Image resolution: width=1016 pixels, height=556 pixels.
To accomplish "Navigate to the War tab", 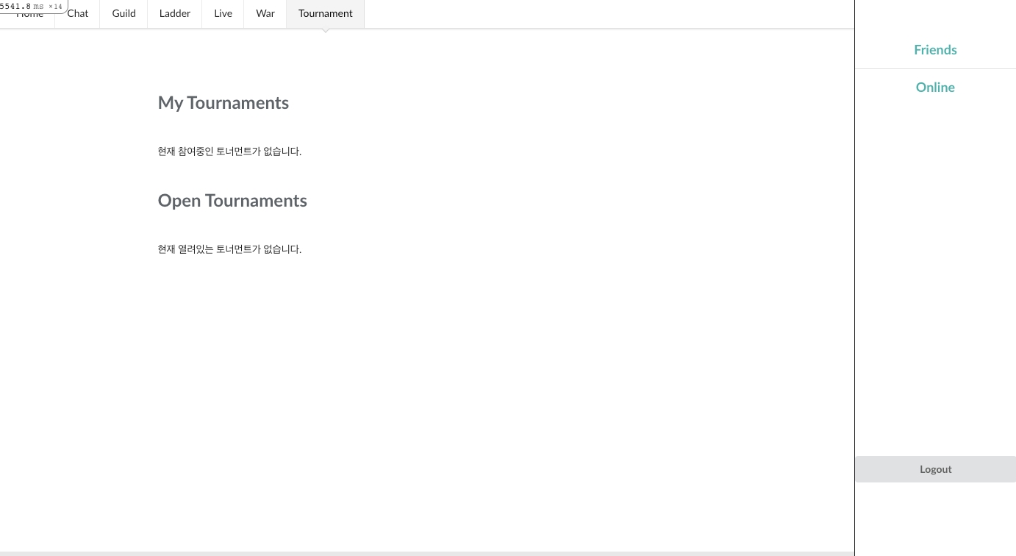I will pos(265,13).
